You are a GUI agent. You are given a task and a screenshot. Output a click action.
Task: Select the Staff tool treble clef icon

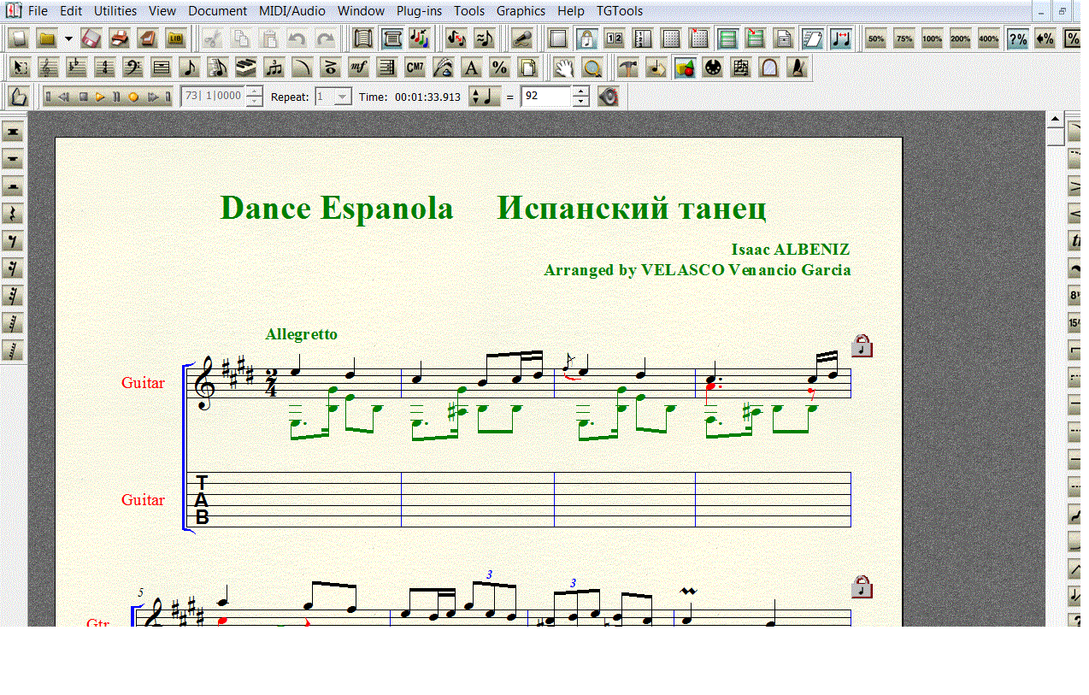(49, 68)
